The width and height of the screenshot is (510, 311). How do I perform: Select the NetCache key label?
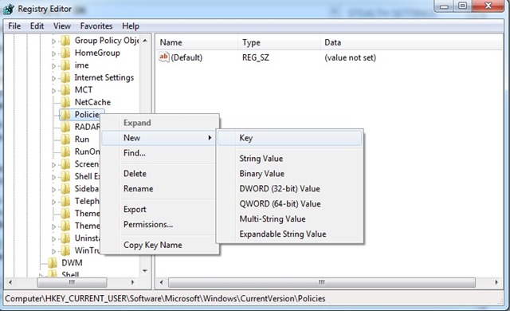click(x=92, y=102)
